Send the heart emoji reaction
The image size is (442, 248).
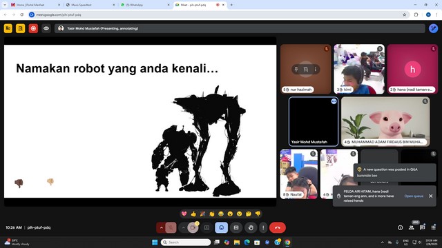184,214
